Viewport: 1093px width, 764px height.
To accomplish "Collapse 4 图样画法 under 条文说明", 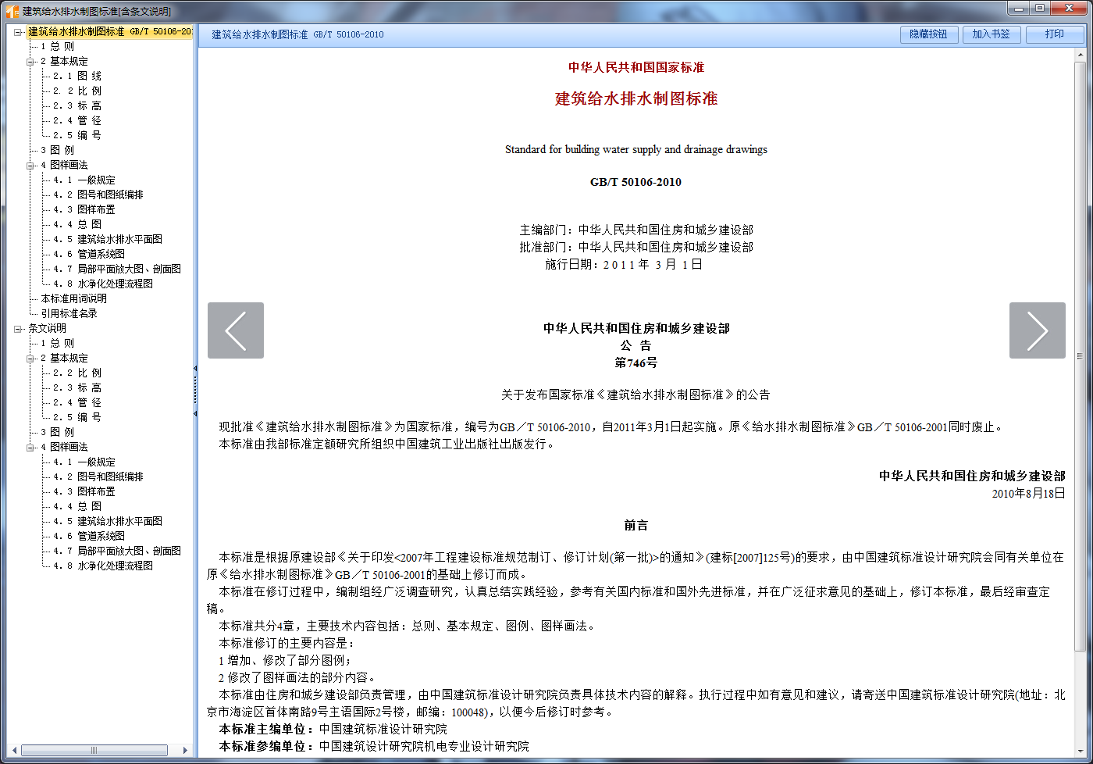I will pos(30,448).
